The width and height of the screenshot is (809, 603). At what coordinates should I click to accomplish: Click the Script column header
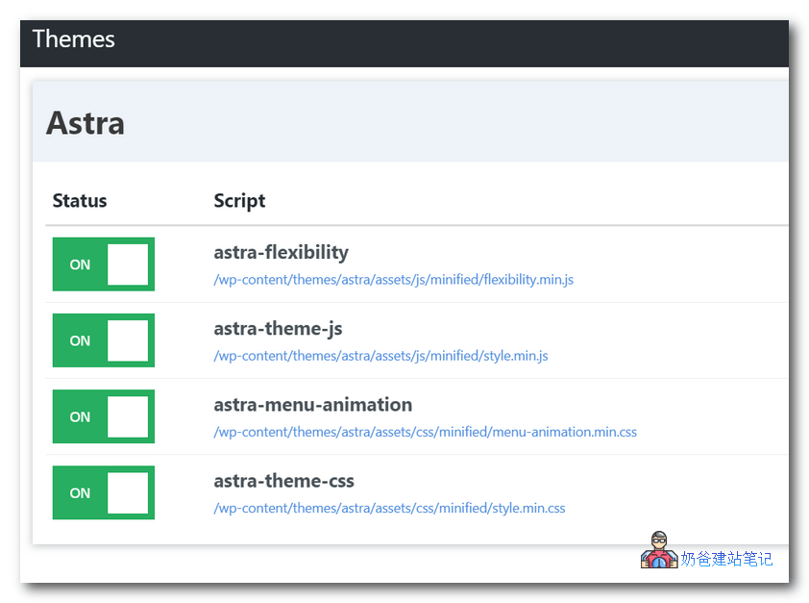point(239,201)
